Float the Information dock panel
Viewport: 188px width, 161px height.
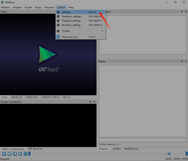182,11
